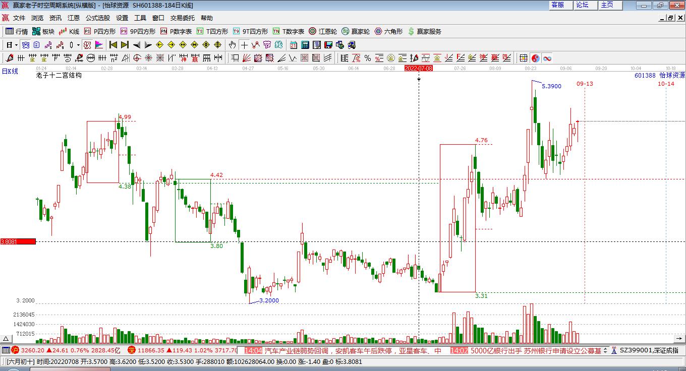This screenshot has width=686, height=371.
Task: Click the 老子十二宫结构 chart title
Action: [59, 76]
